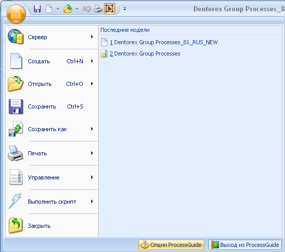The height and width of the screenshot is (252, 285).
Task: Click the Ctrl+N shortcut text
Action: tap(75, 61)
